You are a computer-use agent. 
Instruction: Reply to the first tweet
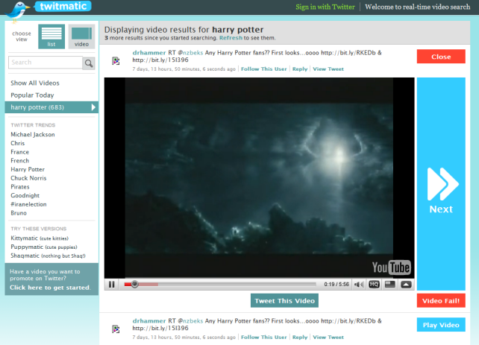pyautogui.click(x=300, y=69)
